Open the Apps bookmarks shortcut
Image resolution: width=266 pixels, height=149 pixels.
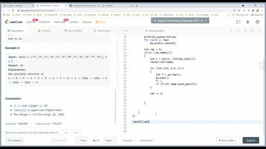pyautogui.click(x=7, y=15)
